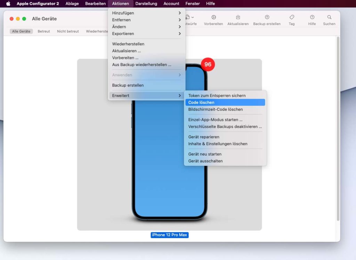The image size is (356, 260).
Task: Click the Alle Geräte window title
Action: click(44, 19)
